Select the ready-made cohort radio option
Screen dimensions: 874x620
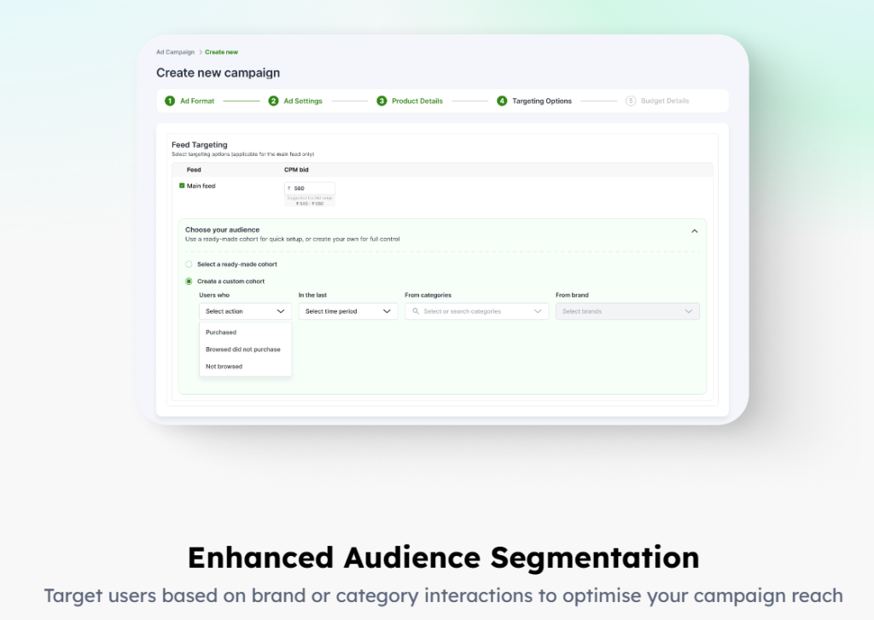point(189,264)
